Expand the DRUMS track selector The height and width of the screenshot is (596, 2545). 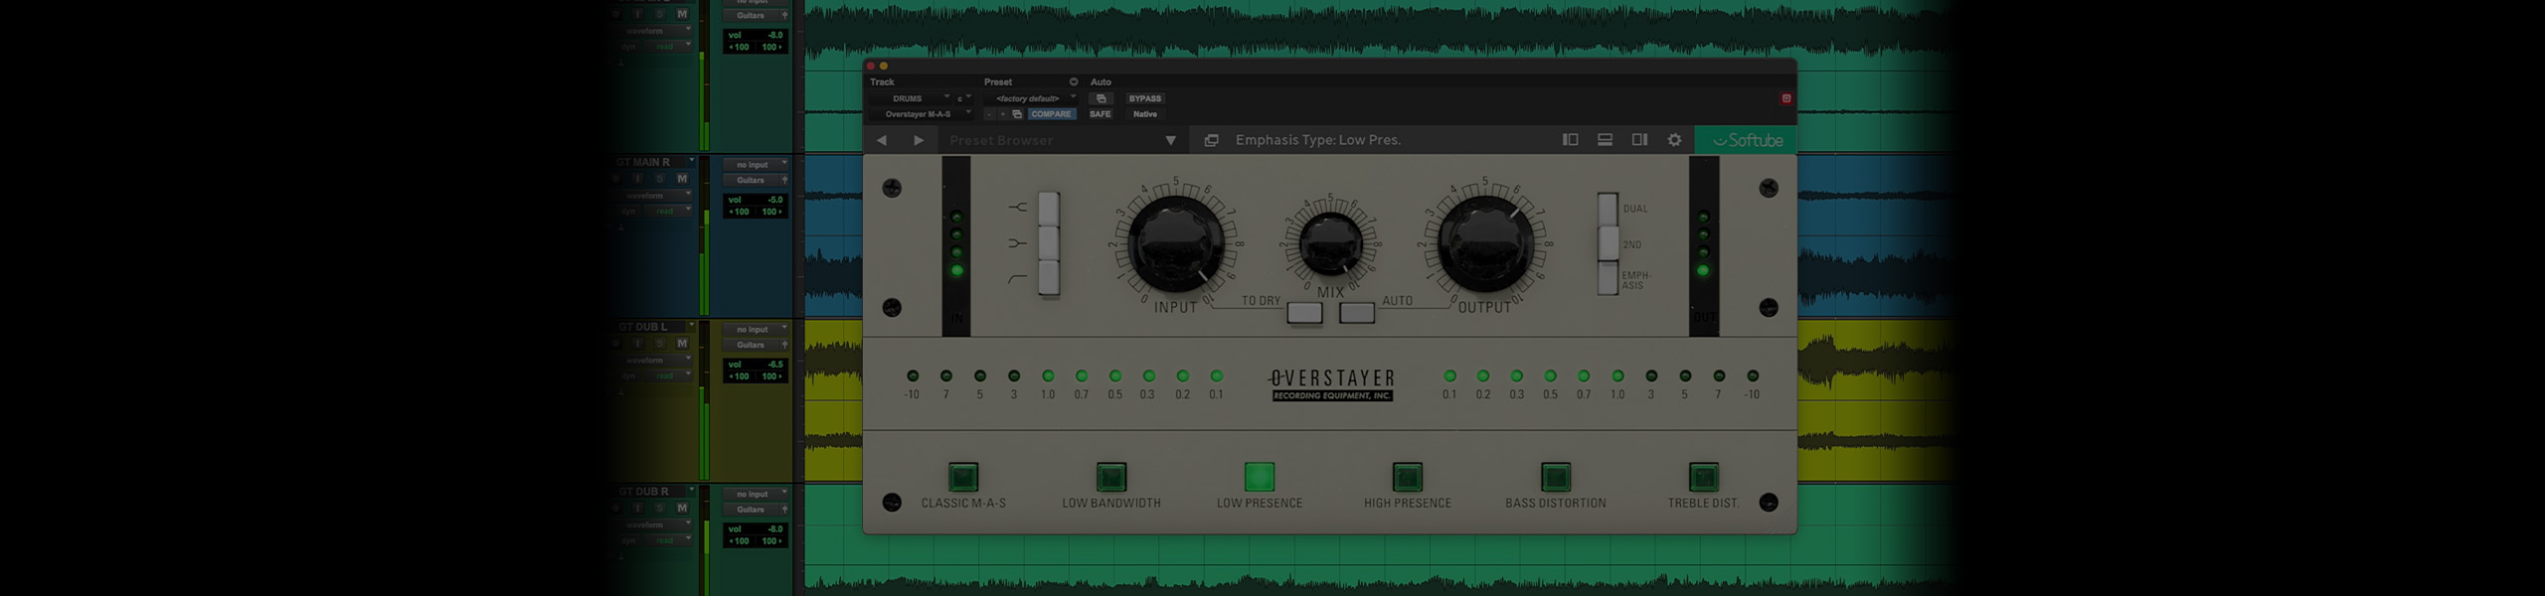click(910, 98)
